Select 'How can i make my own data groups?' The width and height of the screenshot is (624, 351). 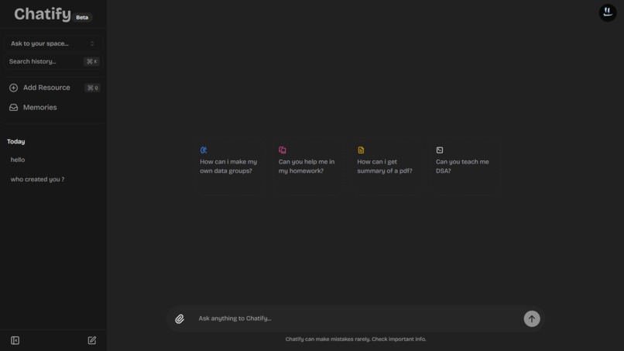point(230,166)
